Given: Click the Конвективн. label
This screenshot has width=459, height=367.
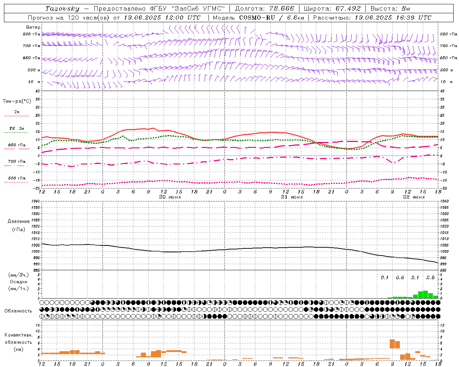Looking at the screenshot, I should pos(18,335).
